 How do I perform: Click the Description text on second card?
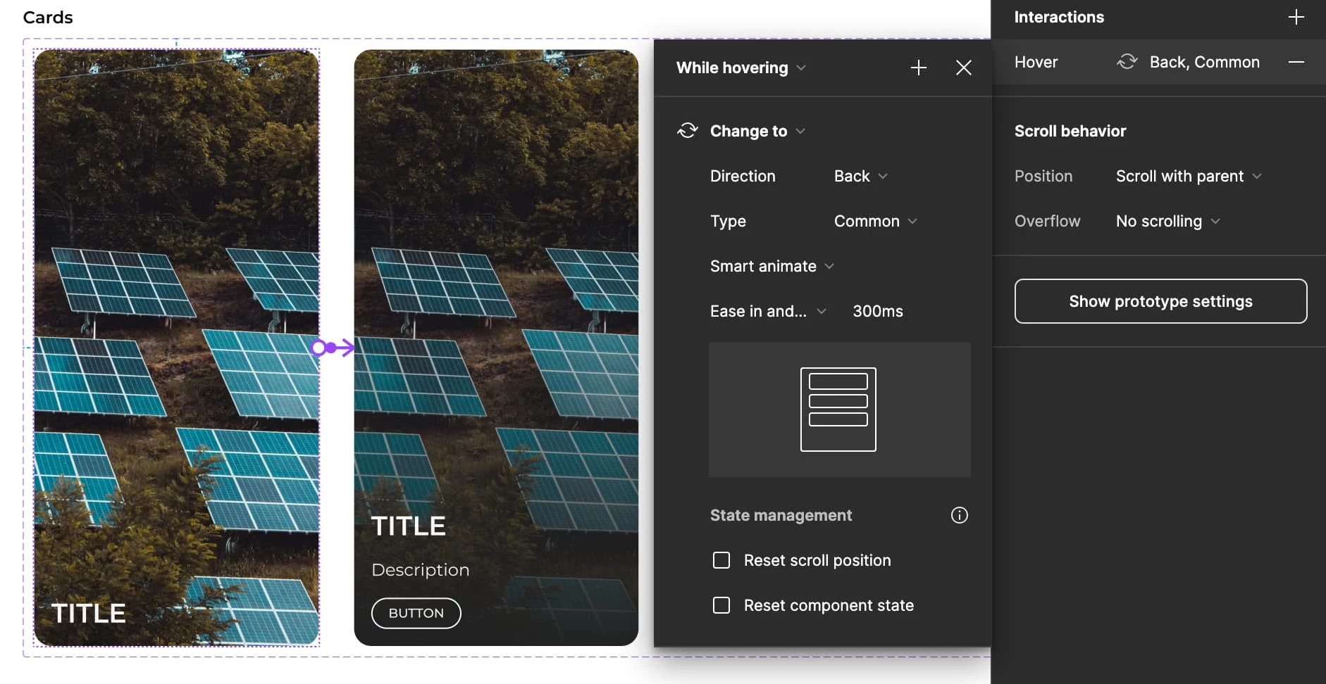pyautogui.click(x=420, y=569)
